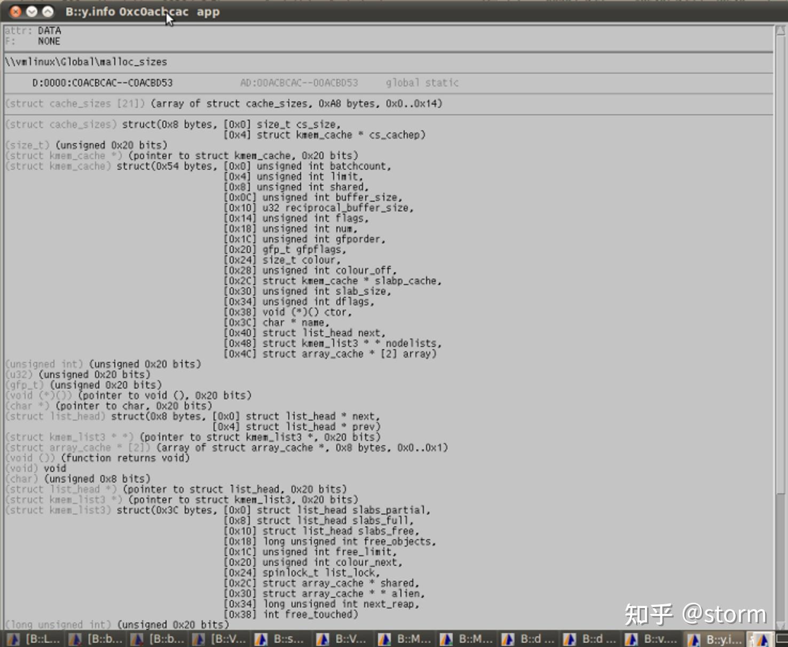Select the \\vmlinux\Global\malloc_sizes symbol path

[x=86, y=62]
